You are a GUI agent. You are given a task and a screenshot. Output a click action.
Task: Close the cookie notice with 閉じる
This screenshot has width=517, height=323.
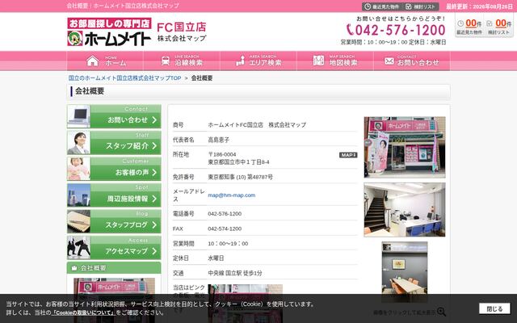click(494, 308)
